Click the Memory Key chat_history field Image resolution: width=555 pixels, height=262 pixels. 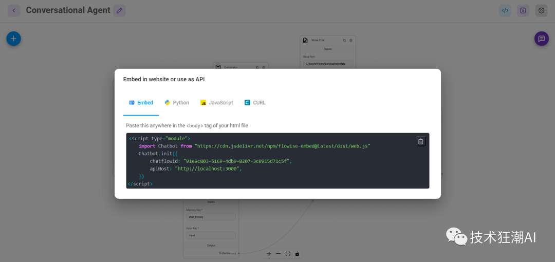click(x=211, y=217)
